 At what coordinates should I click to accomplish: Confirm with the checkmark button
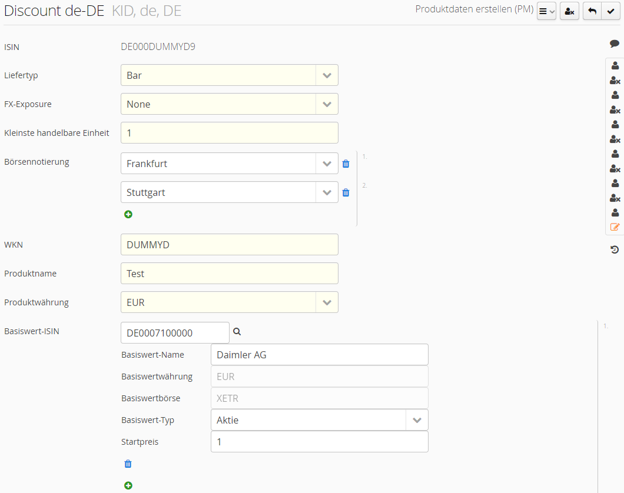[611, 11]
